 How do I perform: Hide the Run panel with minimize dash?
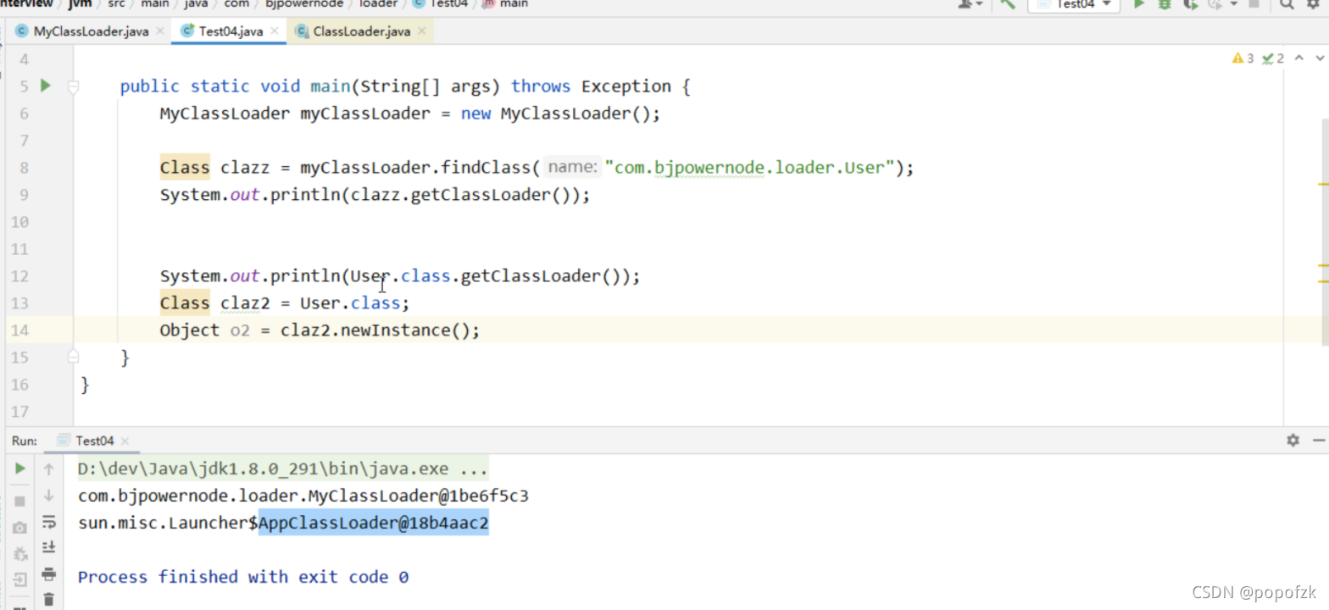click(x=1319, y=440)
